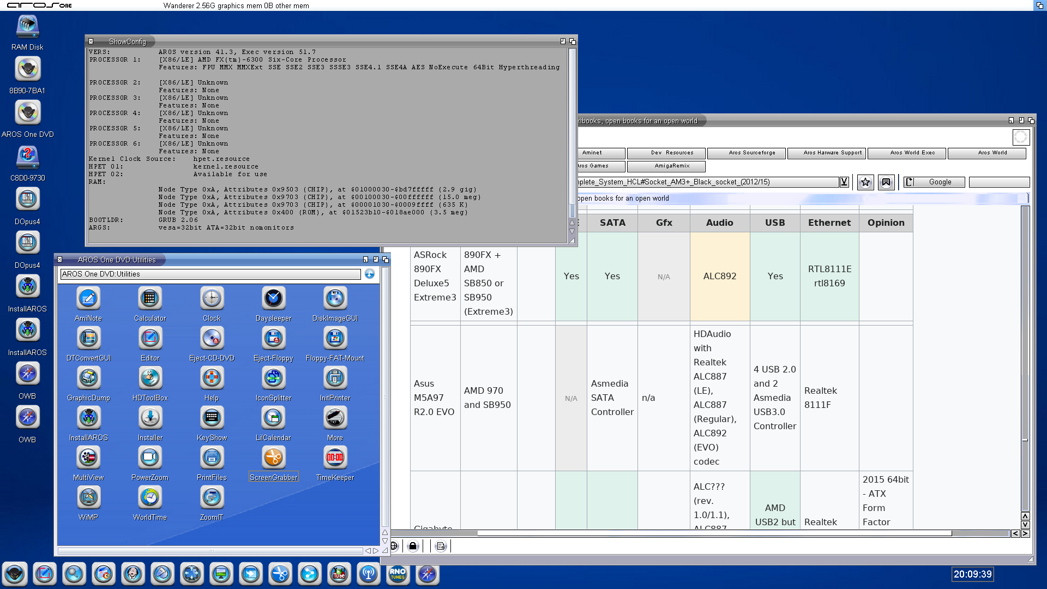Add bookmark with the star button
The height and width of the screenshot is (589, 1047).
tap(865, 182)
